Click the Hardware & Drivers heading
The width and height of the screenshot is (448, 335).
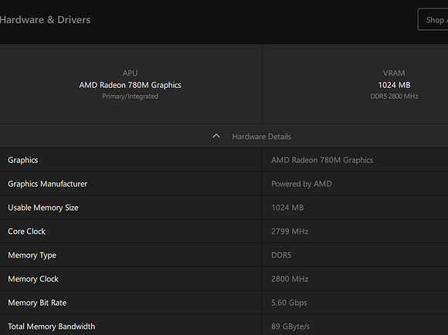[x=45, y=20]
